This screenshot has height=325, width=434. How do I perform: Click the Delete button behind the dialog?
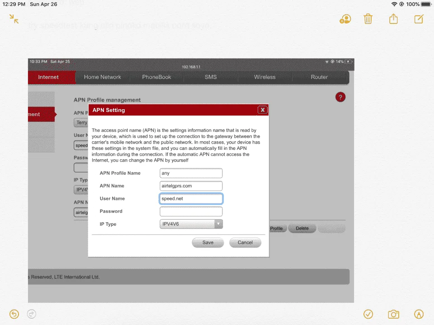tap(302, 228)
